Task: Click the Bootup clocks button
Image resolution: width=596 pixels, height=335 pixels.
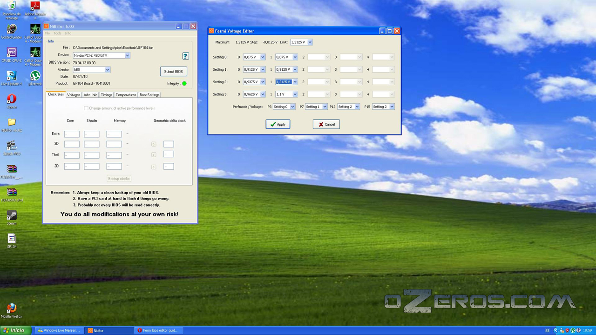Action: click(x=119, y=179)
